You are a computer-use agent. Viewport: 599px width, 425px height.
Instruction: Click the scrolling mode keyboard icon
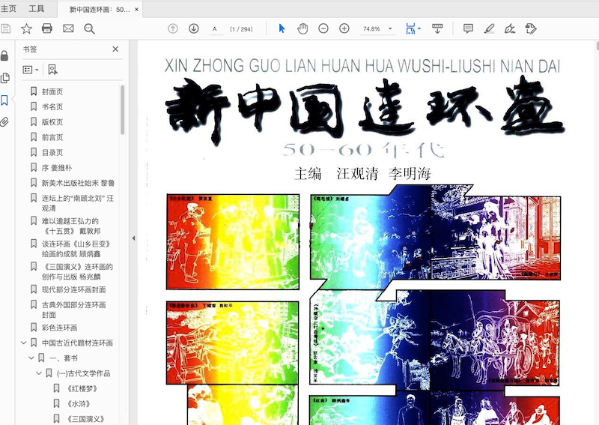[437, 28]
